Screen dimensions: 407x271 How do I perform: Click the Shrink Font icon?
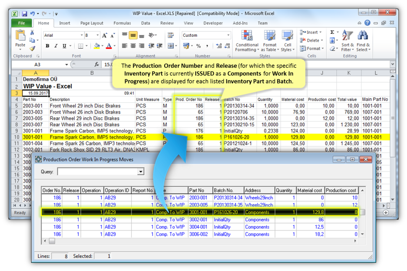pos(113,36)
